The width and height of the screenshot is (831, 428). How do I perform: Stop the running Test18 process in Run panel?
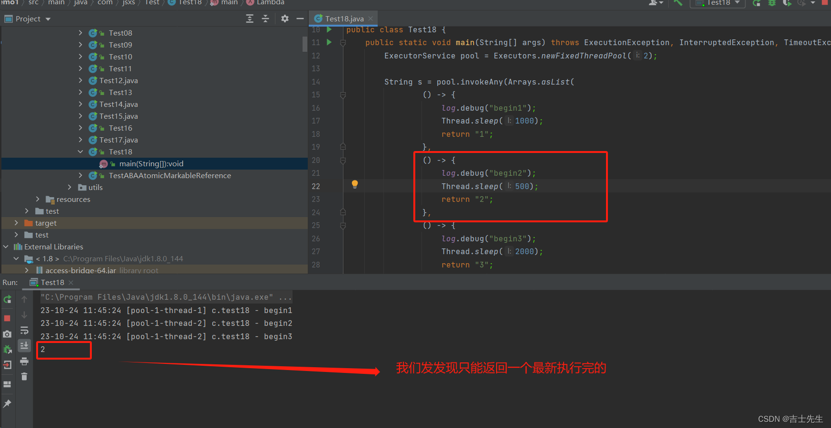[7, 318]
